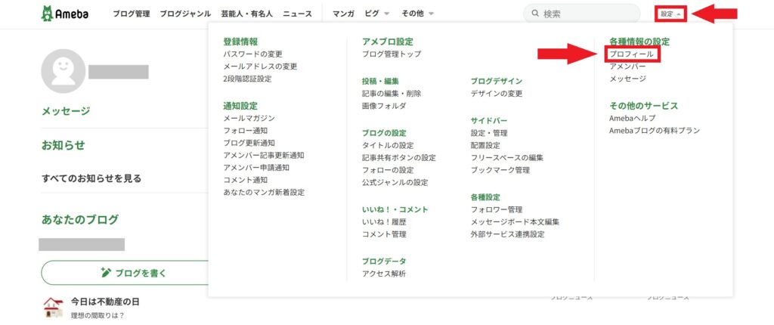Type in the 検索 search field
Image resolution: width=774 pixels, height=325 pixels.
click(x=578, y=14)
